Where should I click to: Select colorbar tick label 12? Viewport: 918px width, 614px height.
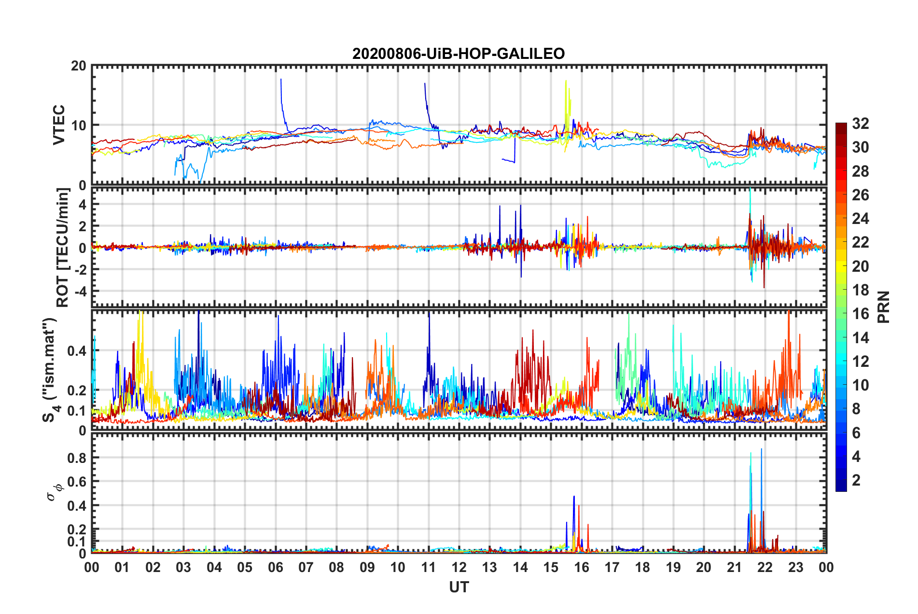(x=861, y=361)
